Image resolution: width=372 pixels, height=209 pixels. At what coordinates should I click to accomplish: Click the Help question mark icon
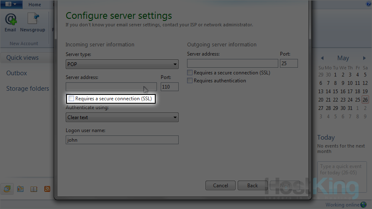pyautogui.click(x=369, y=4)
